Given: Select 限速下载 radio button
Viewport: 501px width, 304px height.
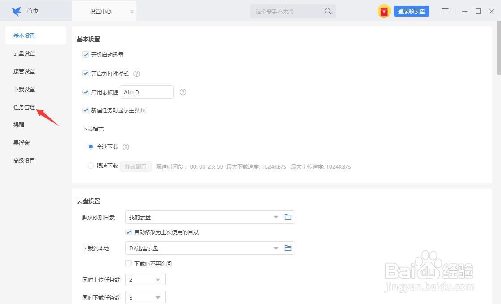Looking at the screenshot, I should 91,165.
